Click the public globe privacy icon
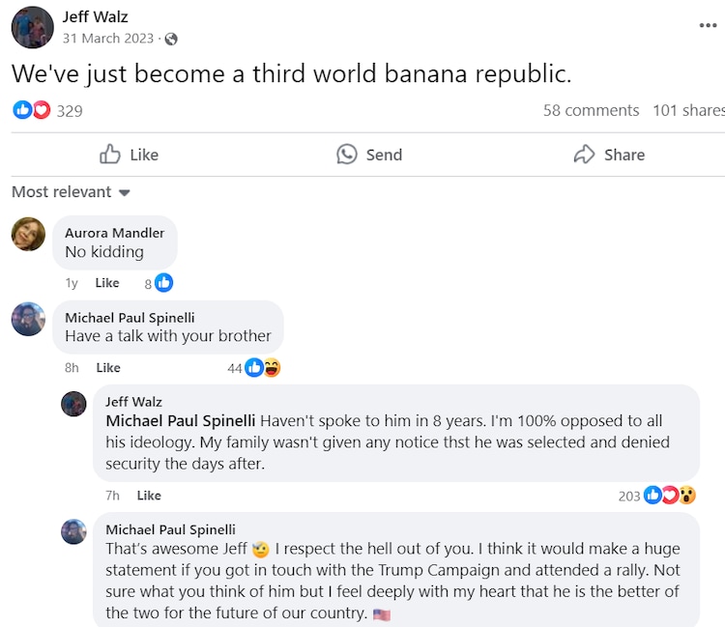725x627 pixels. [x=171, y=39]
